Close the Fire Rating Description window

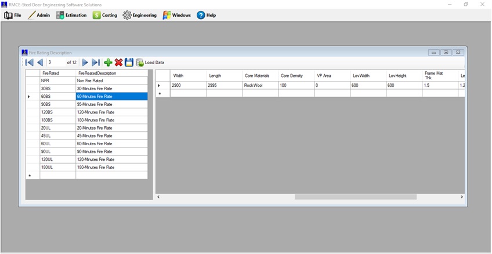(x=458, y=53)
